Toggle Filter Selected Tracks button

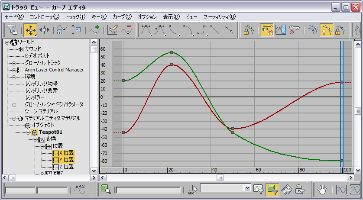[x=259, y=189]
